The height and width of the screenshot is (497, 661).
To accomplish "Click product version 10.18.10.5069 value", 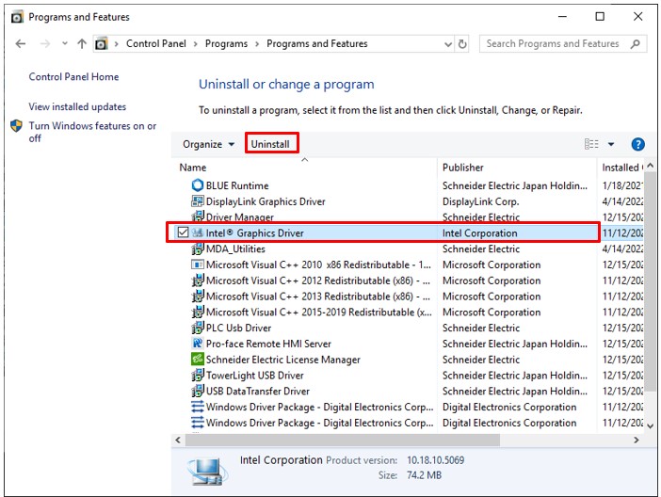I will click(435, 460).
